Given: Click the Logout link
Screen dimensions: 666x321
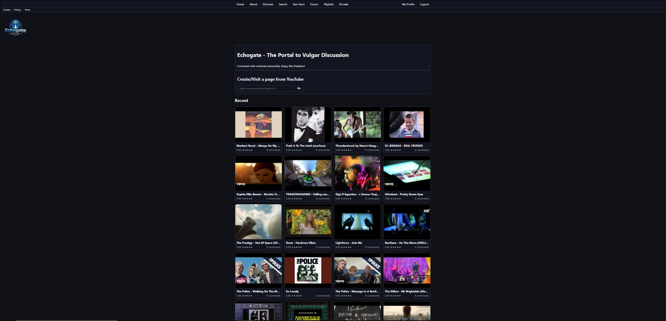Looking at the screenshot, I should coord(424,4).
